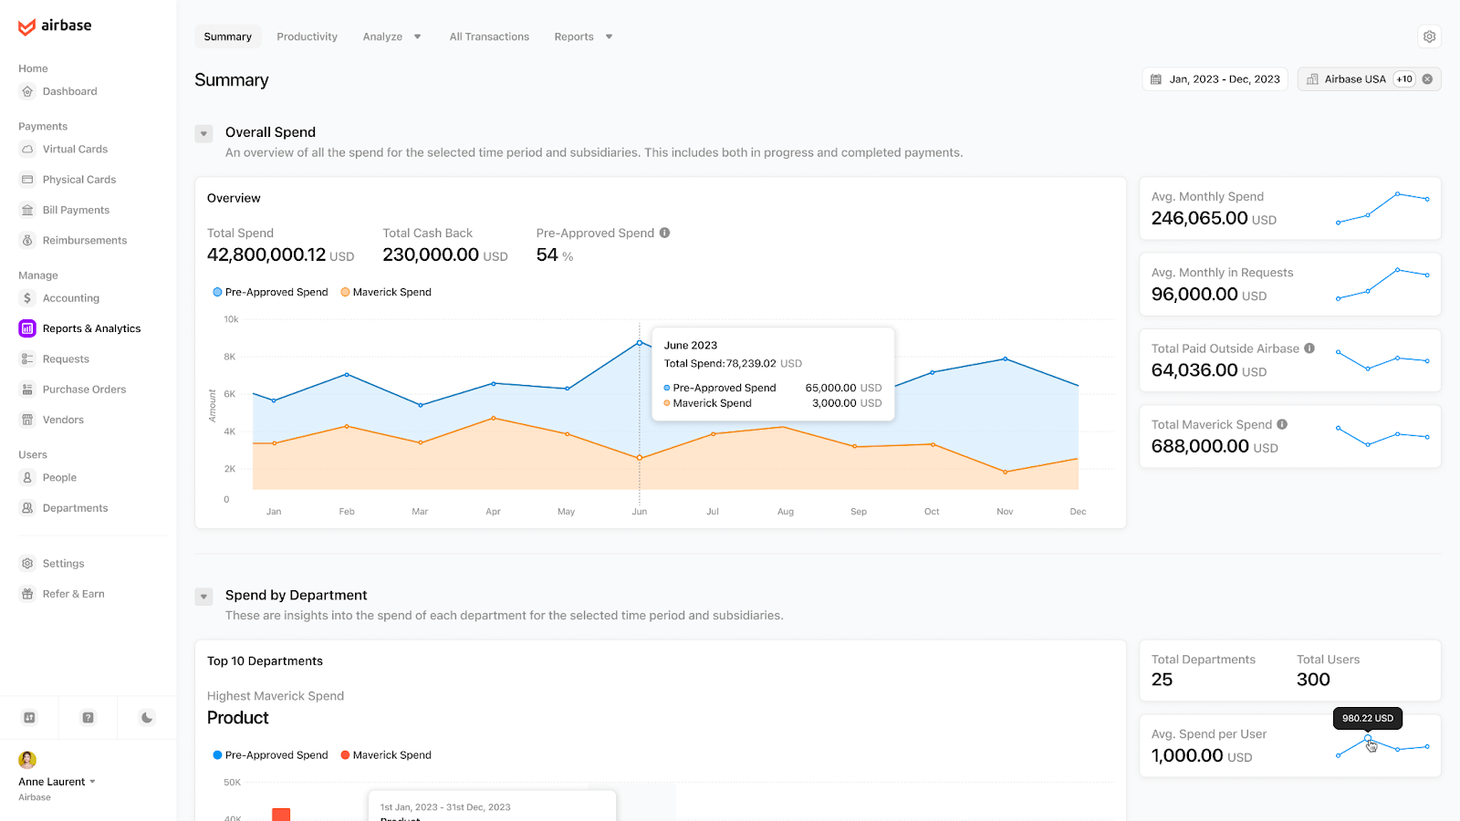Expand the +10 subsidiaries badge
Image resolution: width=1460 pixels, height=821 pixels.
(1404, 79)
